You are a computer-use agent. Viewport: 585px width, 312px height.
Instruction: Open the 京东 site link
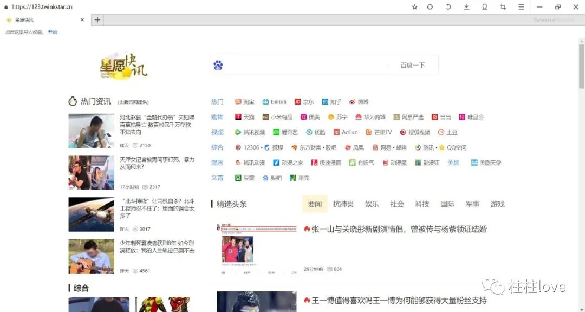pos(304,102)
